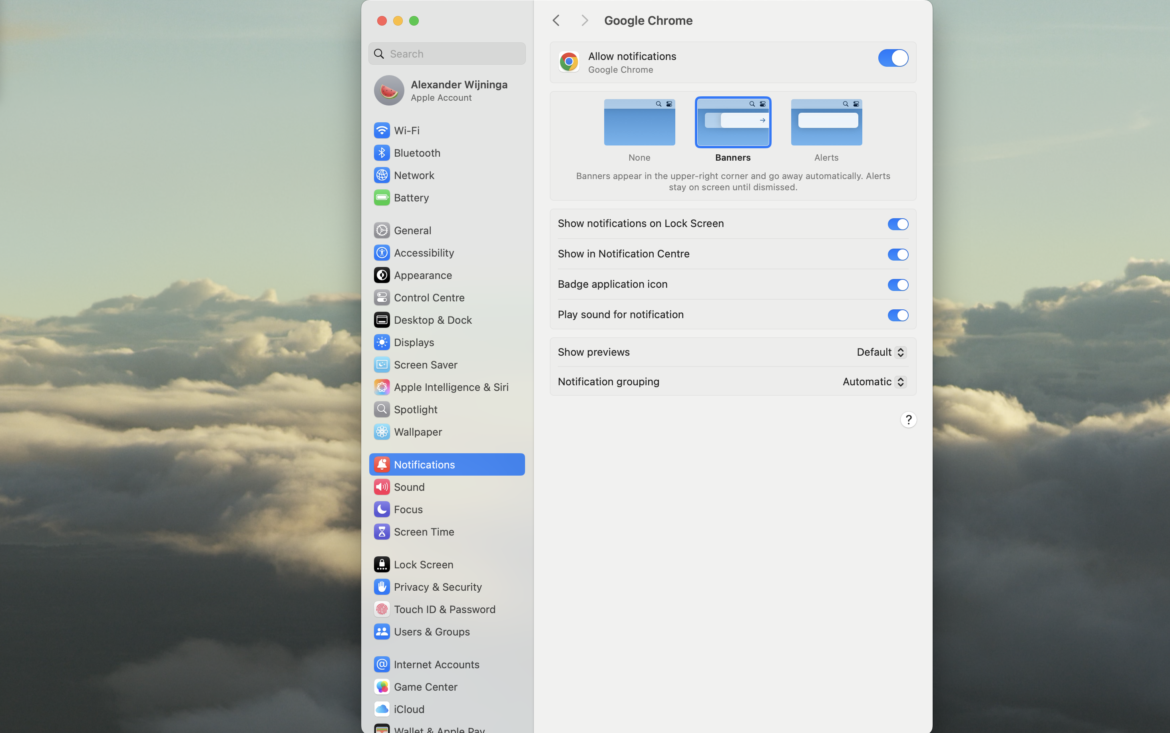1170x733 pixels.
Task: Open Battery settings
Action: [410, 197]
